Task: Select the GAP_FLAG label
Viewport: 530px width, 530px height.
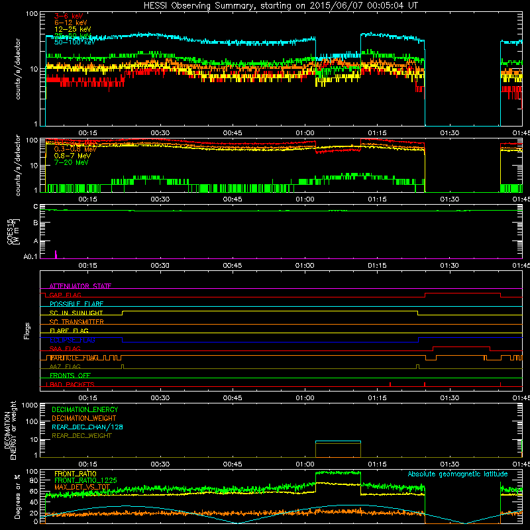Action: tap(65, 295)
